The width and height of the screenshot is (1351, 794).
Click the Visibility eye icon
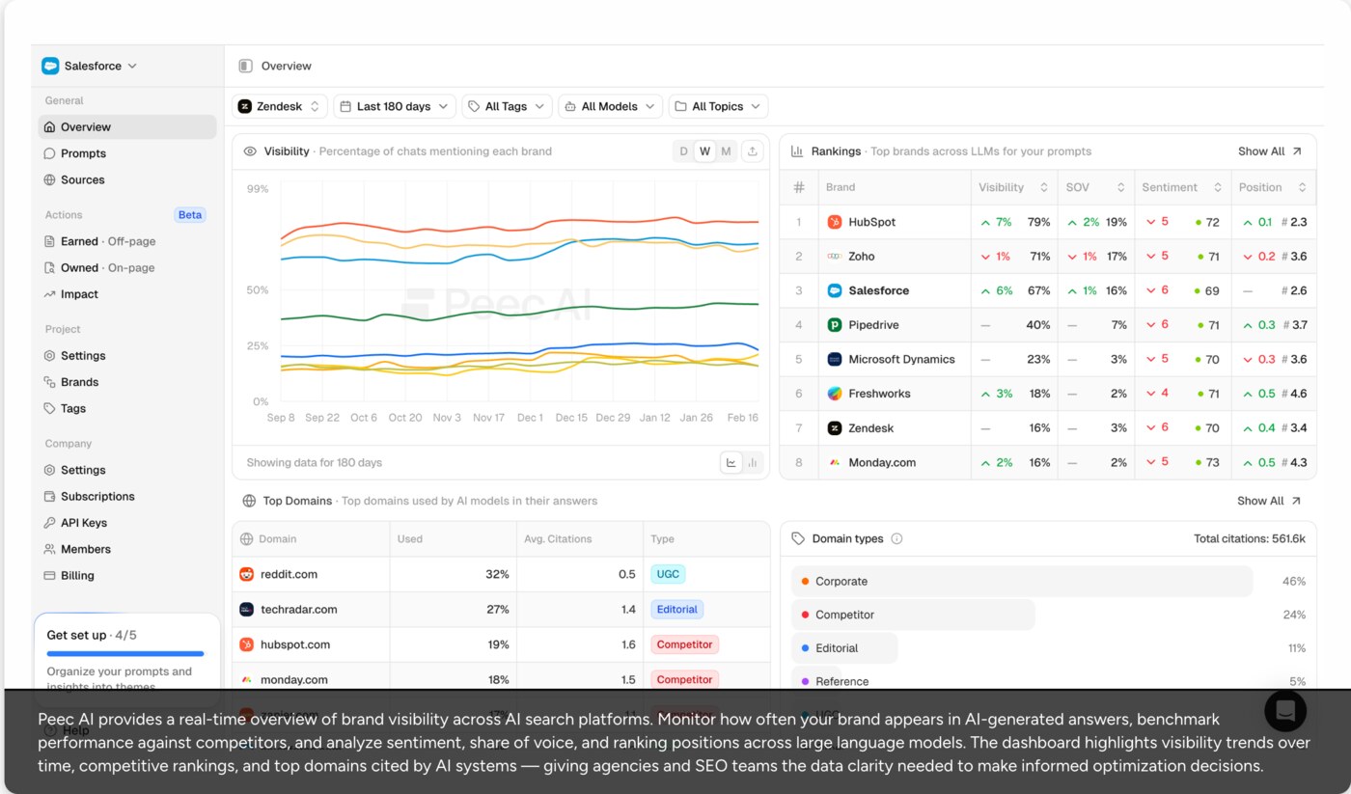250,151
